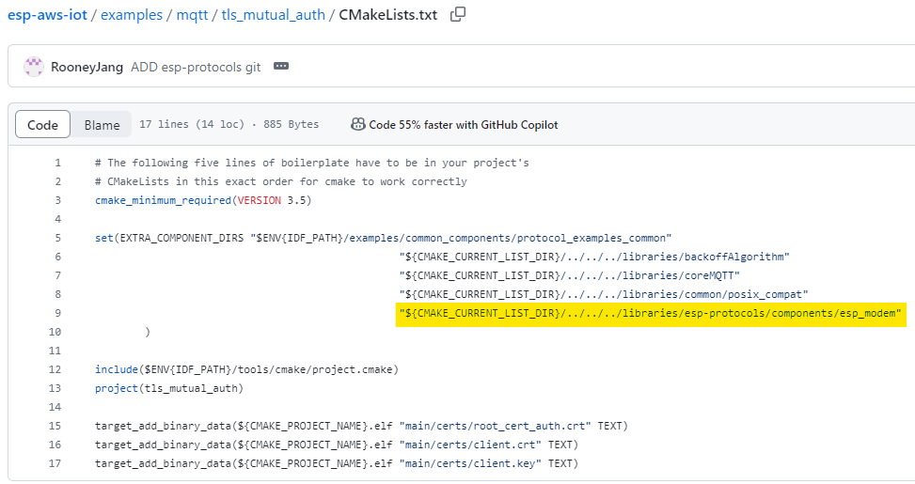Switch to the Blame view tab
Screen dimensions: 915x484
[102, 124]
